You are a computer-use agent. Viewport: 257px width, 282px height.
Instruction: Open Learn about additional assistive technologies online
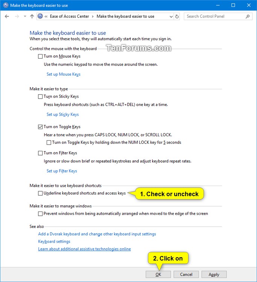coord(84,249)
